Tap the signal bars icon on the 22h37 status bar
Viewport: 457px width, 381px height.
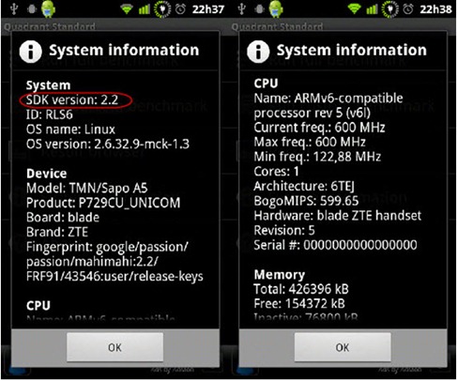145,9
